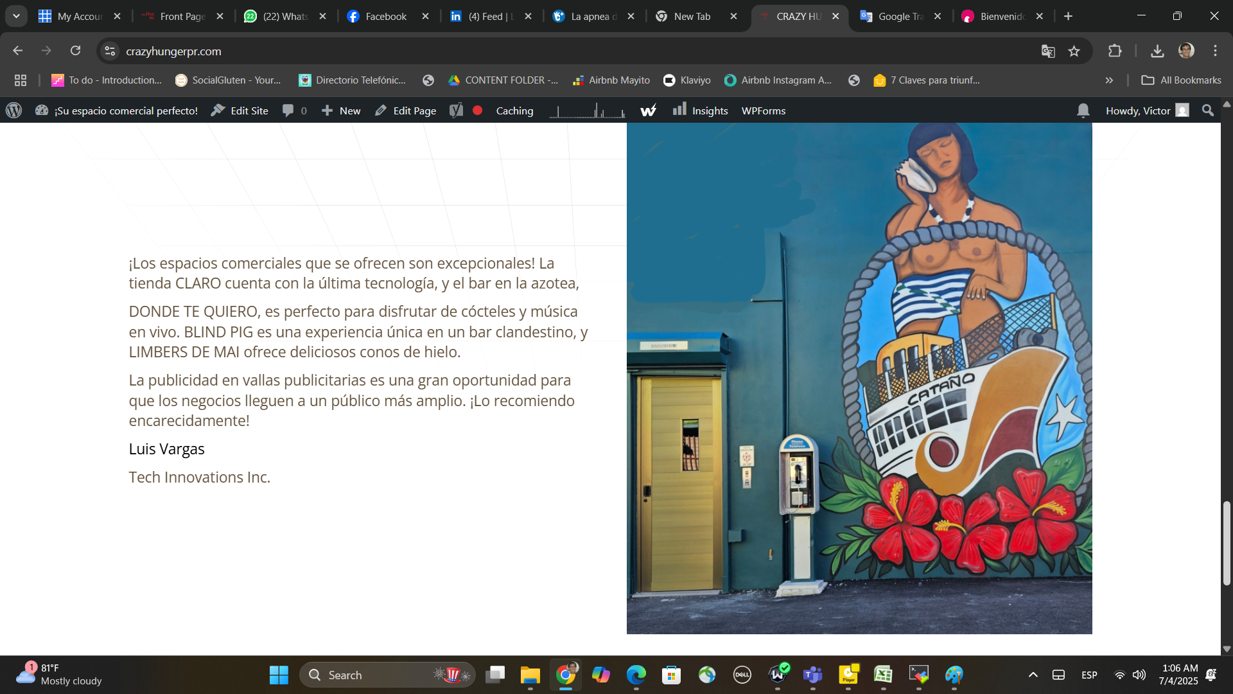Viewport: 1233px width, 694px height.
Task: Click the Cataño mural image
Action: pos(859,378)
